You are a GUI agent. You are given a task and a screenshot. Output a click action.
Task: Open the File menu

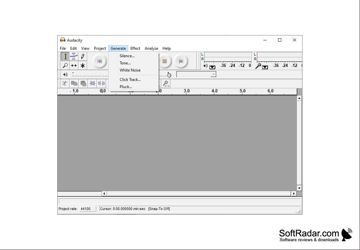[63, 48]
